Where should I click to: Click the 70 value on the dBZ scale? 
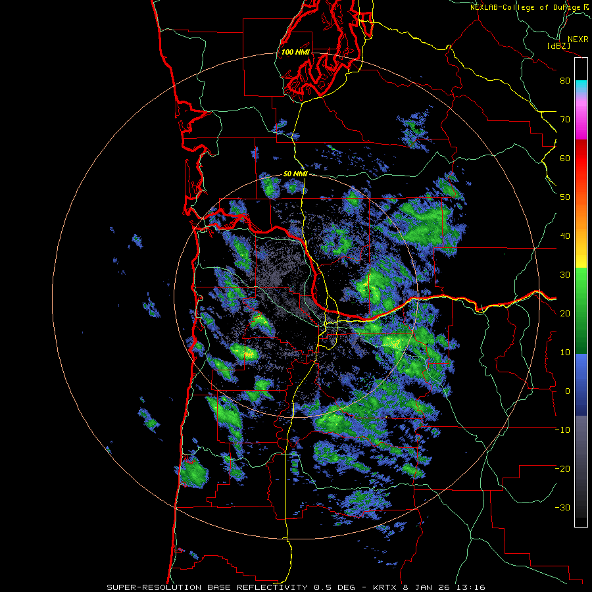coord(565,120)
